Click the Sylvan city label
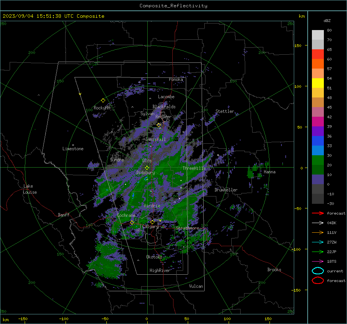Screen dimensions: 347x324 pos(147,114)
